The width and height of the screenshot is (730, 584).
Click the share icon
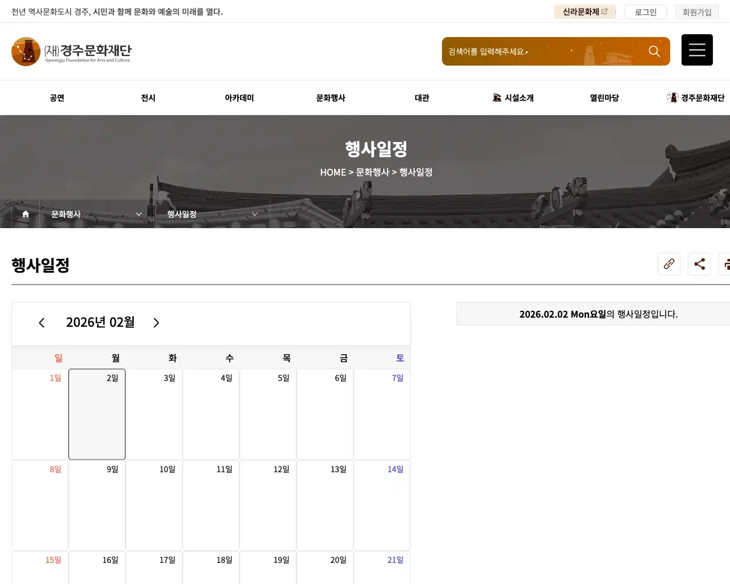coord(699,264)
